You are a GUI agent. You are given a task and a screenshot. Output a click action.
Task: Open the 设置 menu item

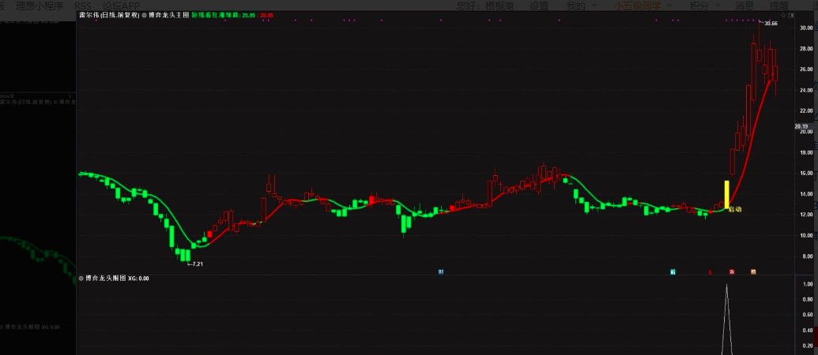[538, 6]
